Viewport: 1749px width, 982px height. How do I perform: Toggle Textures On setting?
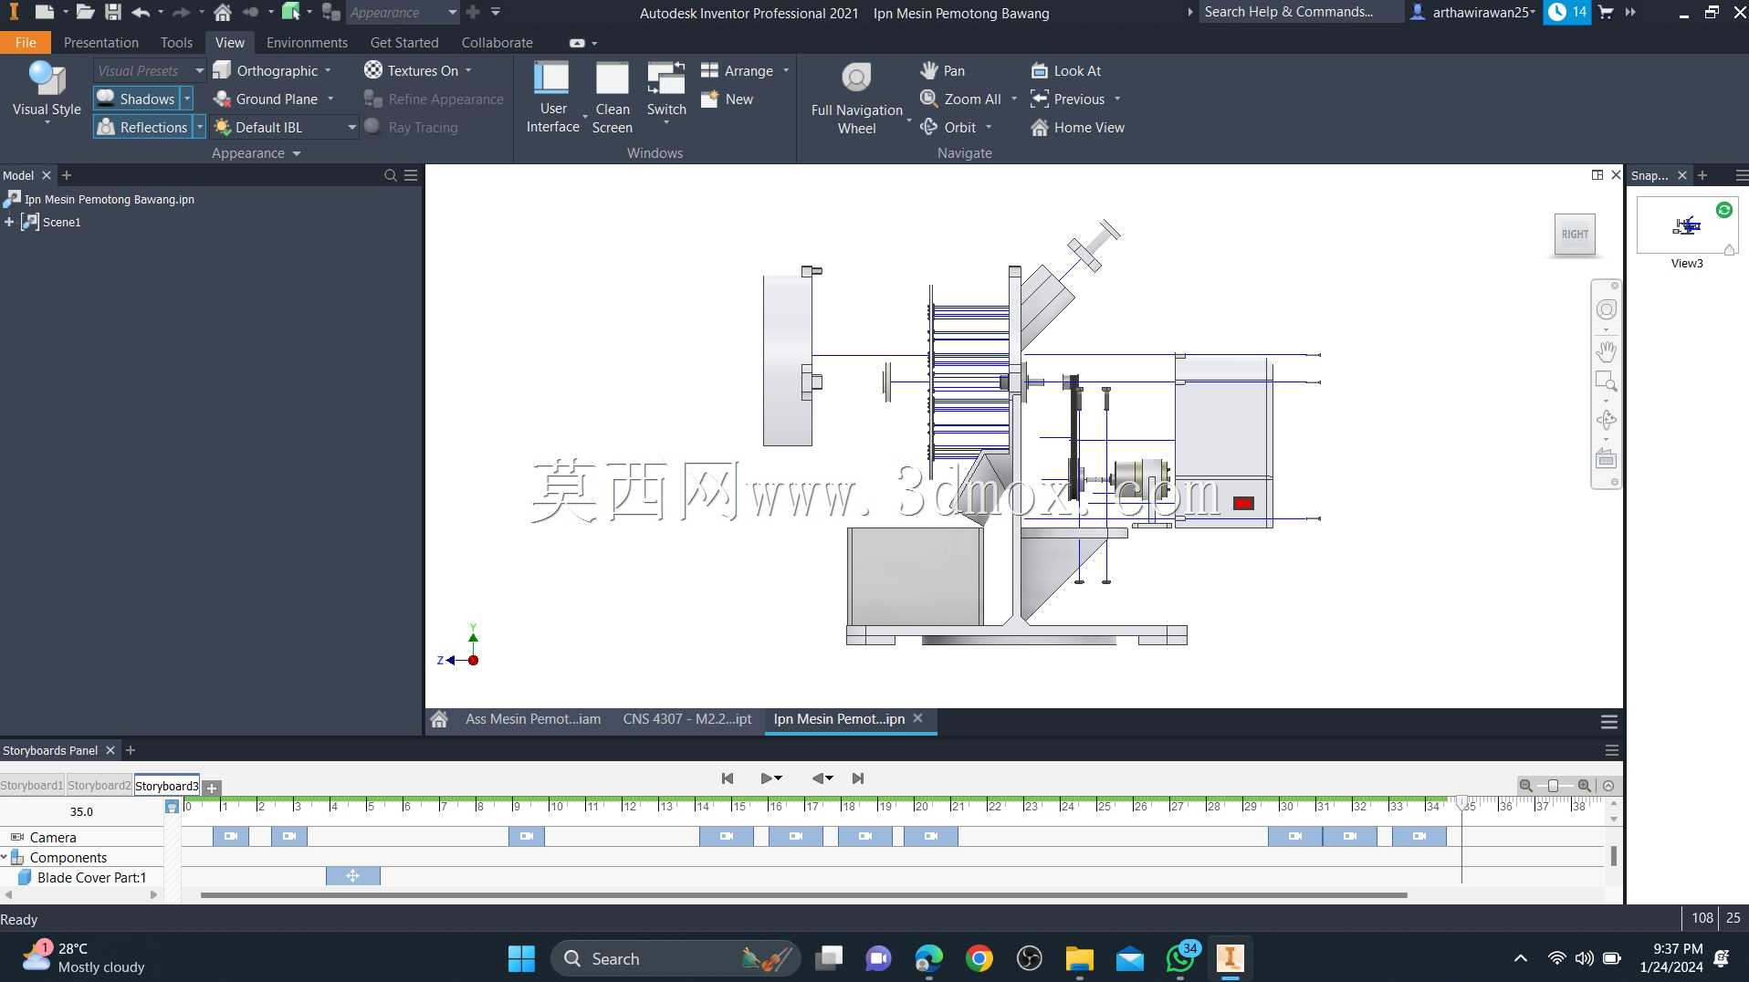tap(412, 70)
